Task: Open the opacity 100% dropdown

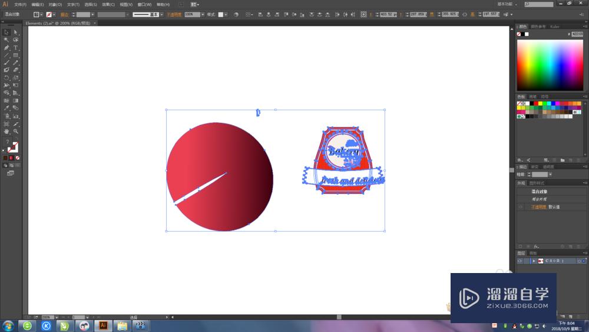Action: point(203,14)
